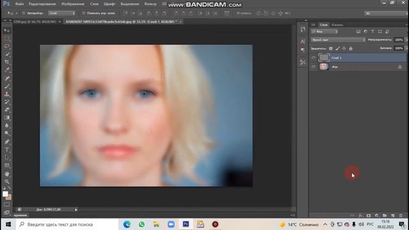Switch to the 1200.jpg document tab
This screenshot has height=230, width=409.
35,22
